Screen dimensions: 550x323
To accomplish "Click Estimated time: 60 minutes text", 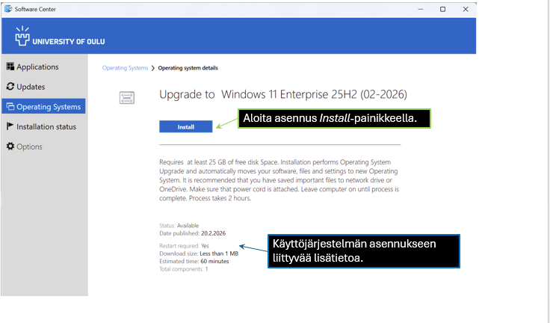I will 194,261.
